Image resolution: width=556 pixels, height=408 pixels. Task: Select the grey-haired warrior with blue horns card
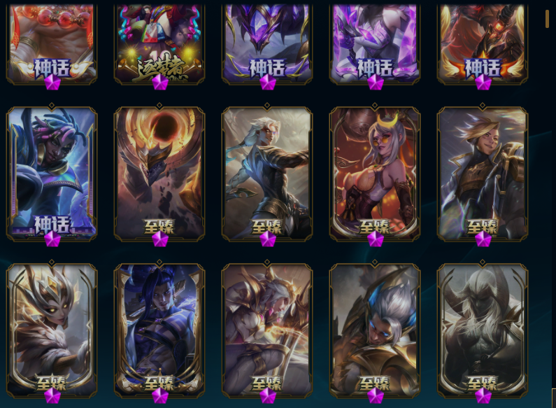pos(375,328)
